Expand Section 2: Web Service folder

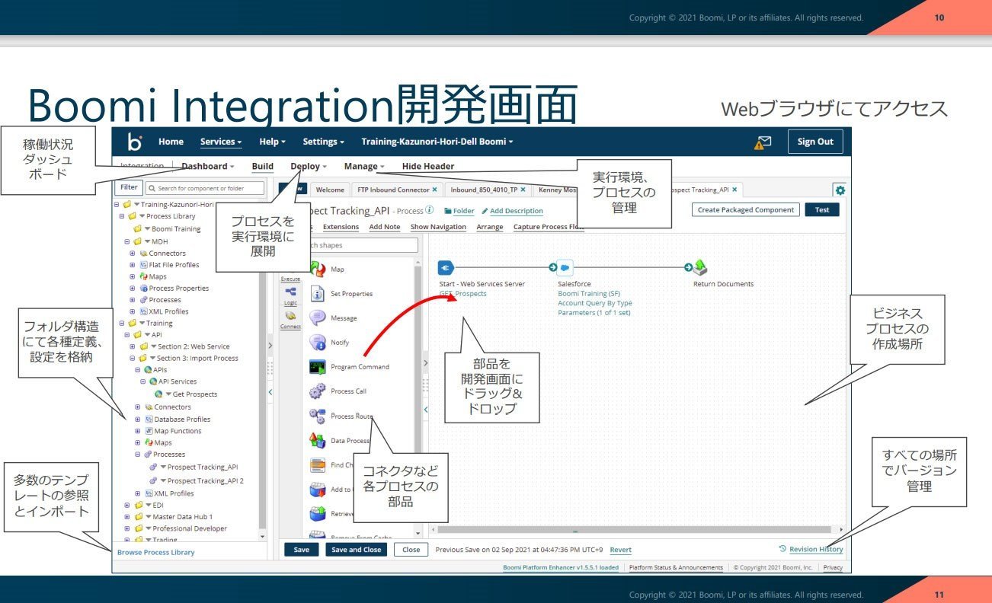click(133, 346)
